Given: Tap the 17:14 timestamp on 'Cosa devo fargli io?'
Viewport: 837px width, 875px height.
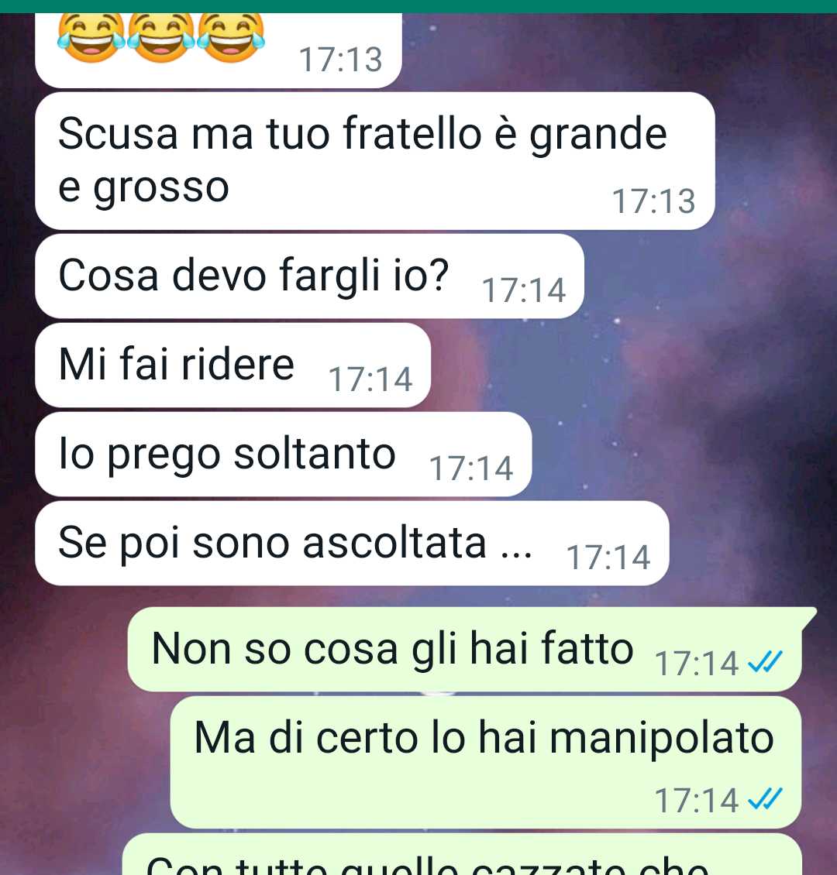Looking at the screenshot, I should click(x=524, y=290).
